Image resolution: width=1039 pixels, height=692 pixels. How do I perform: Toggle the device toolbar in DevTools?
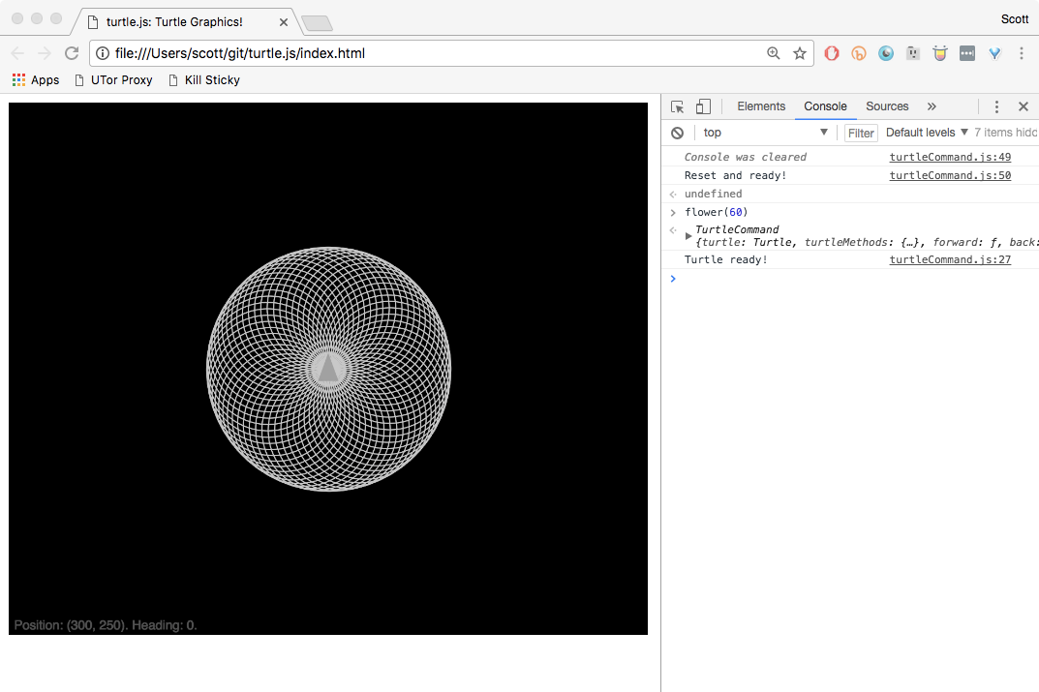703,106
